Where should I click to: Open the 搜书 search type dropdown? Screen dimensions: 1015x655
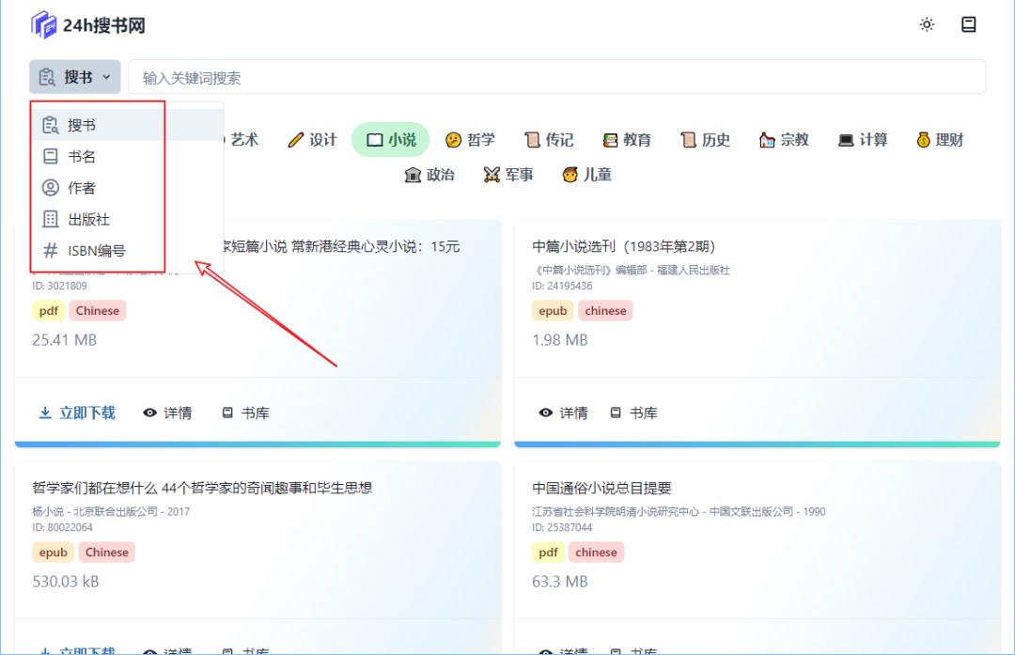(x=75, y=77)
